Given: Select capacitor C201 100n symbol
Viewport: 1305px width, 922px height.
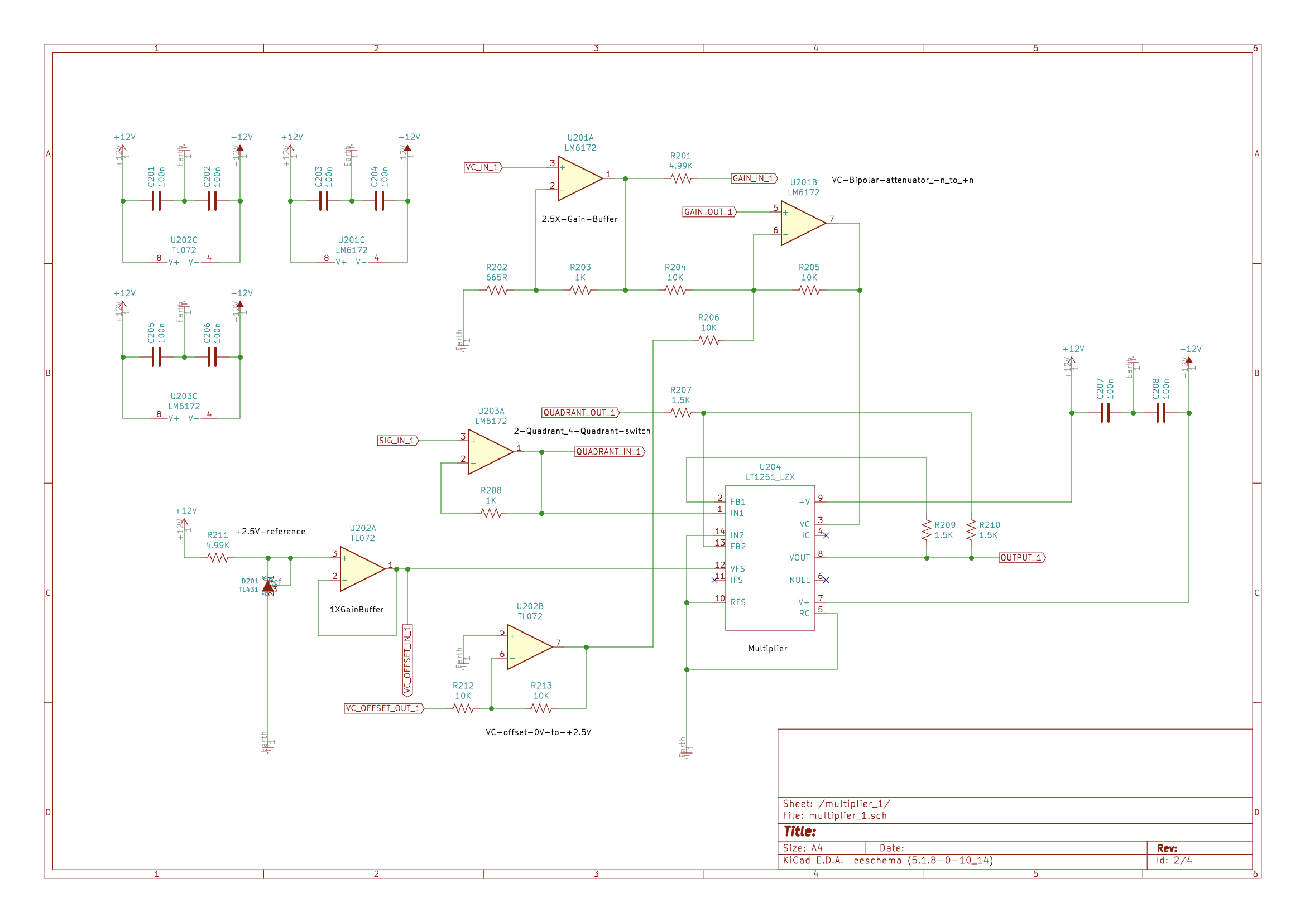Looking at the screenshot, I should [156, 201].
